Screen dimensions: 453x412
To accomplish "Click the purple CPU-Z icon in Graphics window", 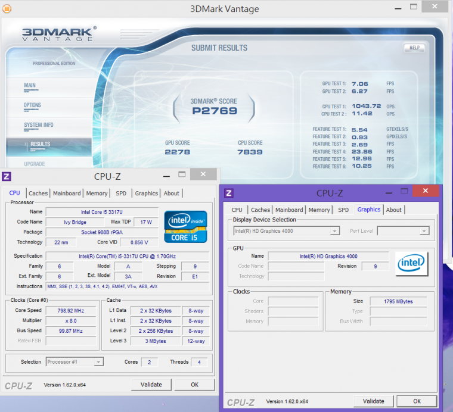I will coord(229,193).
